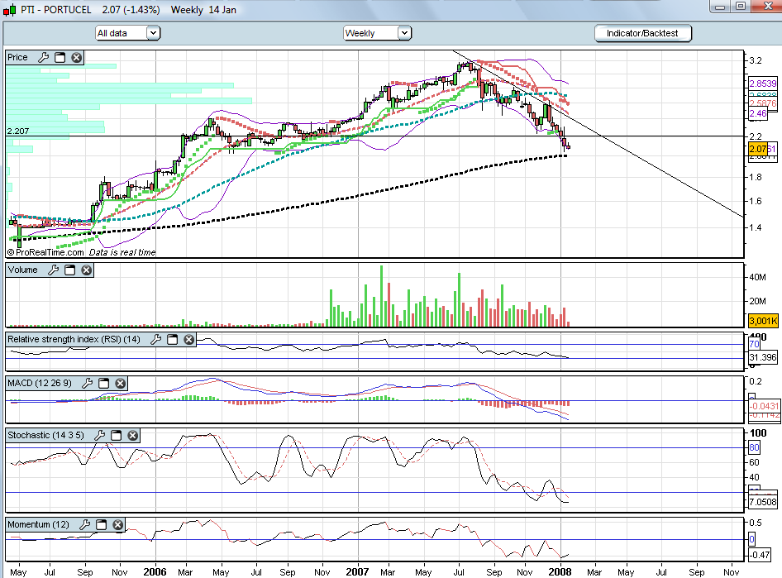Click the 2007 year label on time axis
Viewport: 782px width, 578px height.
[x=358, y=571]
